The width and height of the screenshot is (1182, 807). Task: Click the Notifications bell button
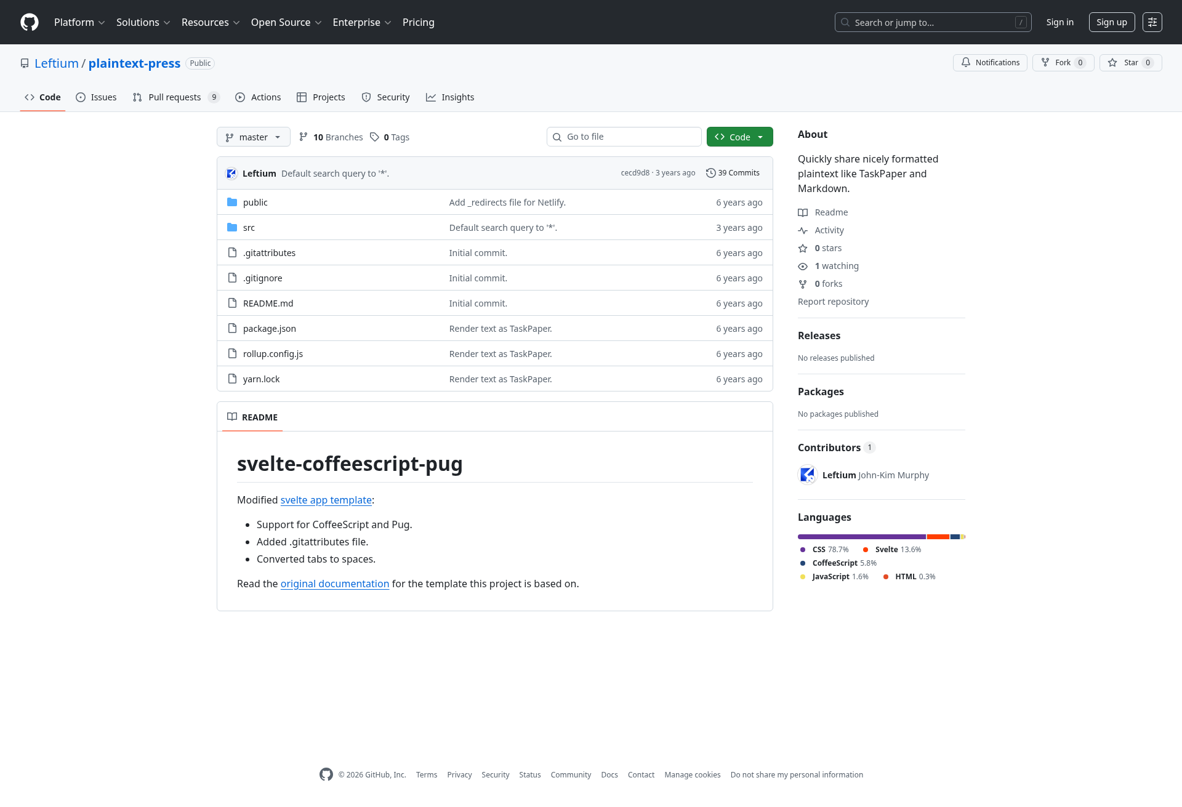tap(990, 63)
